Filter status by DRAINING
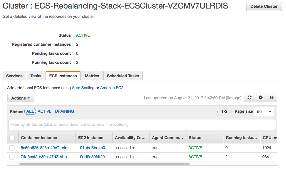The width and height of the screenshot is (286, 175). 65,111
